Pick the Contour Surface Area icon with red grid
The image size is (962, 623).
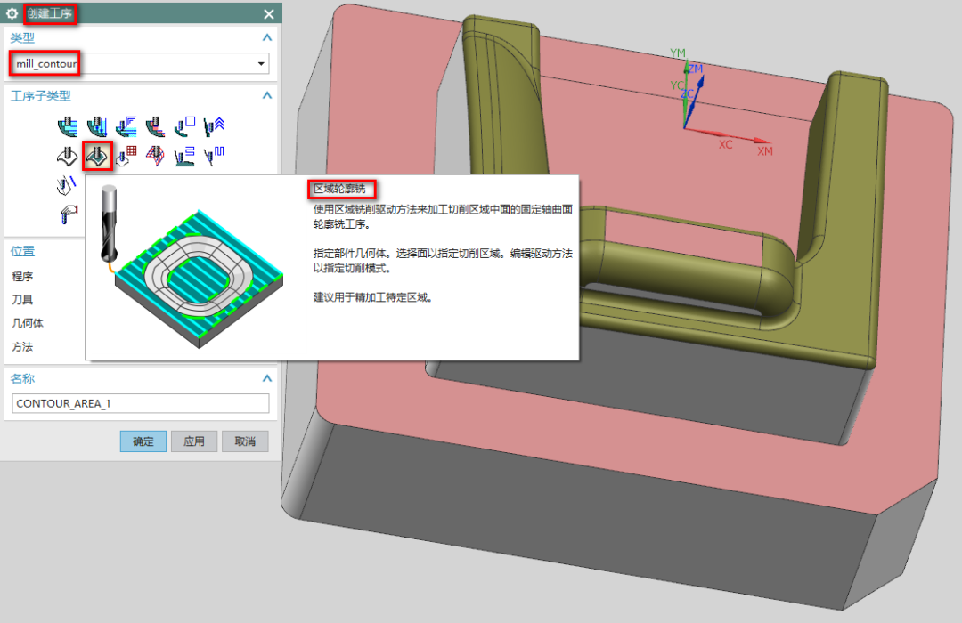[126, 157]
